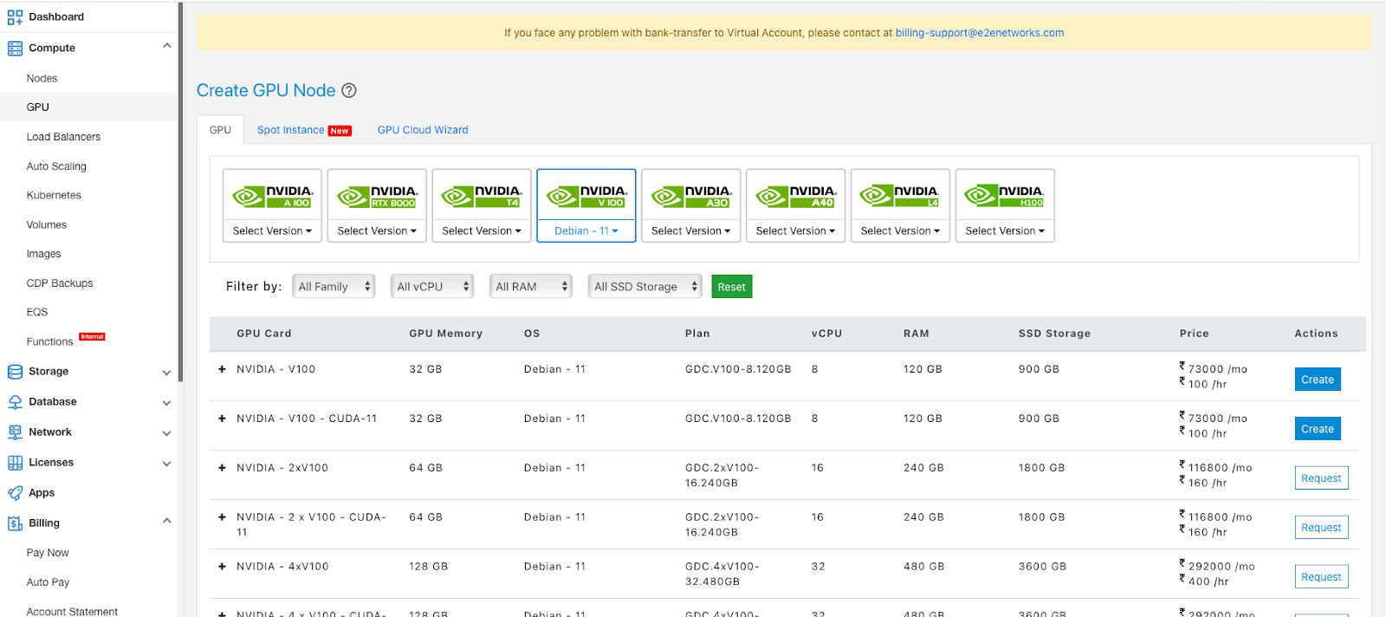This screenshot has height=617, width=1386.
Task: Expand the Database sidebar section
Action: 167,403
